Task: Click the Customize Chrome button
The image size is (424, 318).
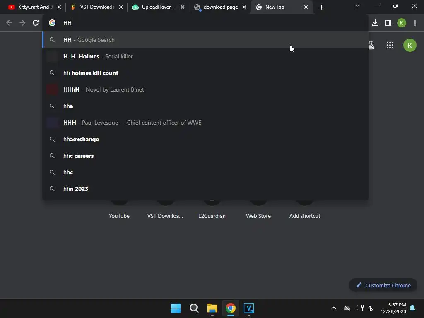Action: click(x=383, y=285)
